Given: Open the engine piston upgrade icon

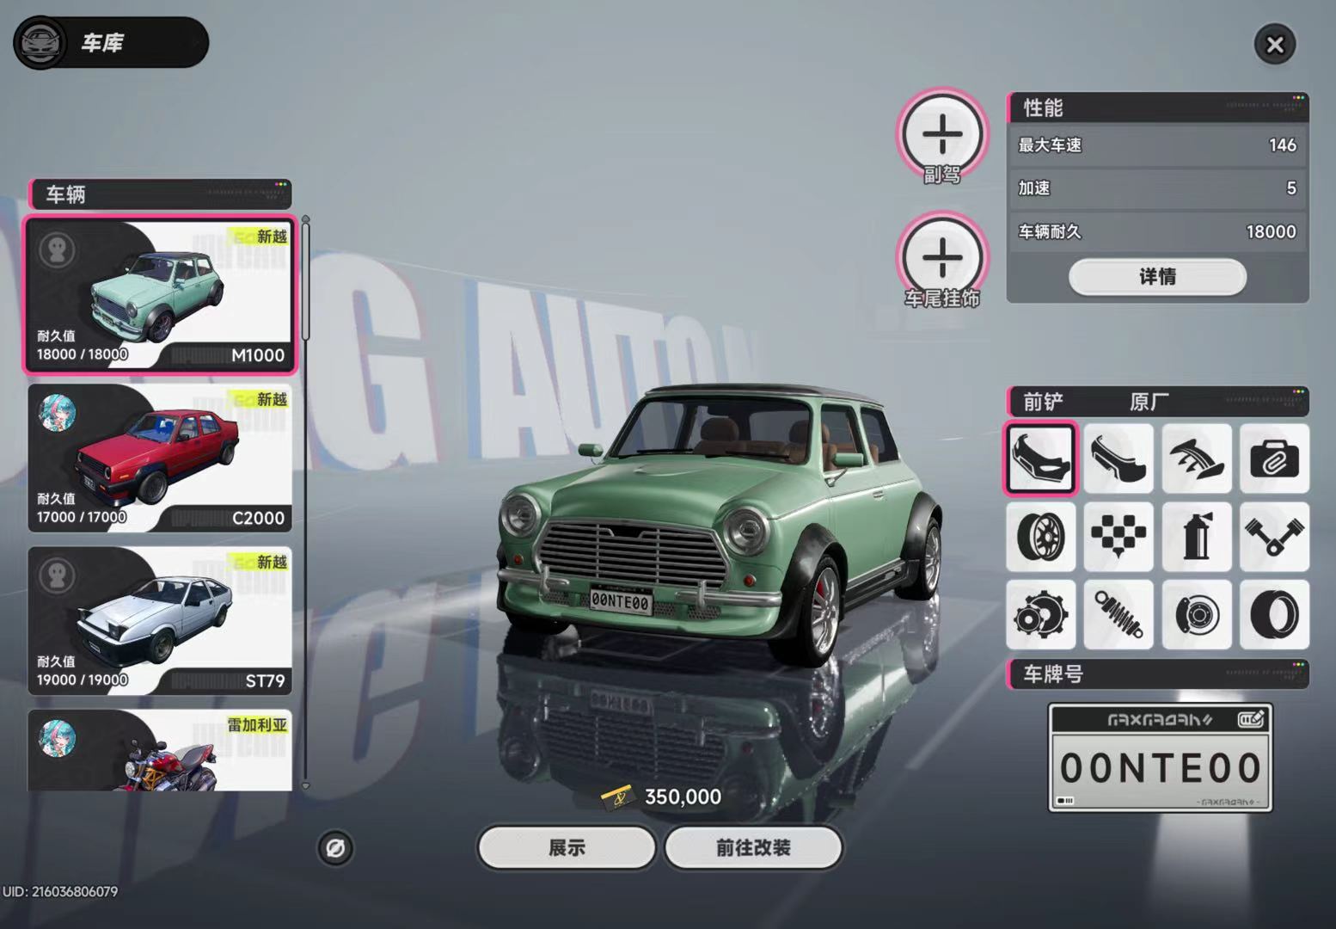Looking at the screenshot, I should (x=1274, y=537).
